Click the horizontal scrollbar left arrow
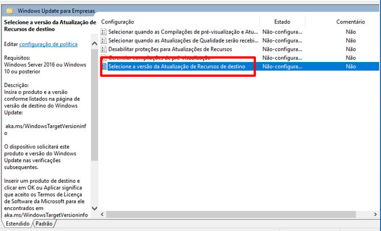This screenshot has height=231, width=381. 102,214
